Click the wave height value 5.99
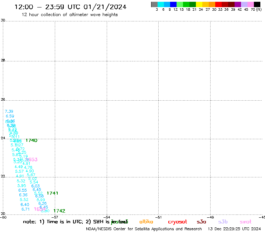The image size is (265, 232). [x=41, y=200]
